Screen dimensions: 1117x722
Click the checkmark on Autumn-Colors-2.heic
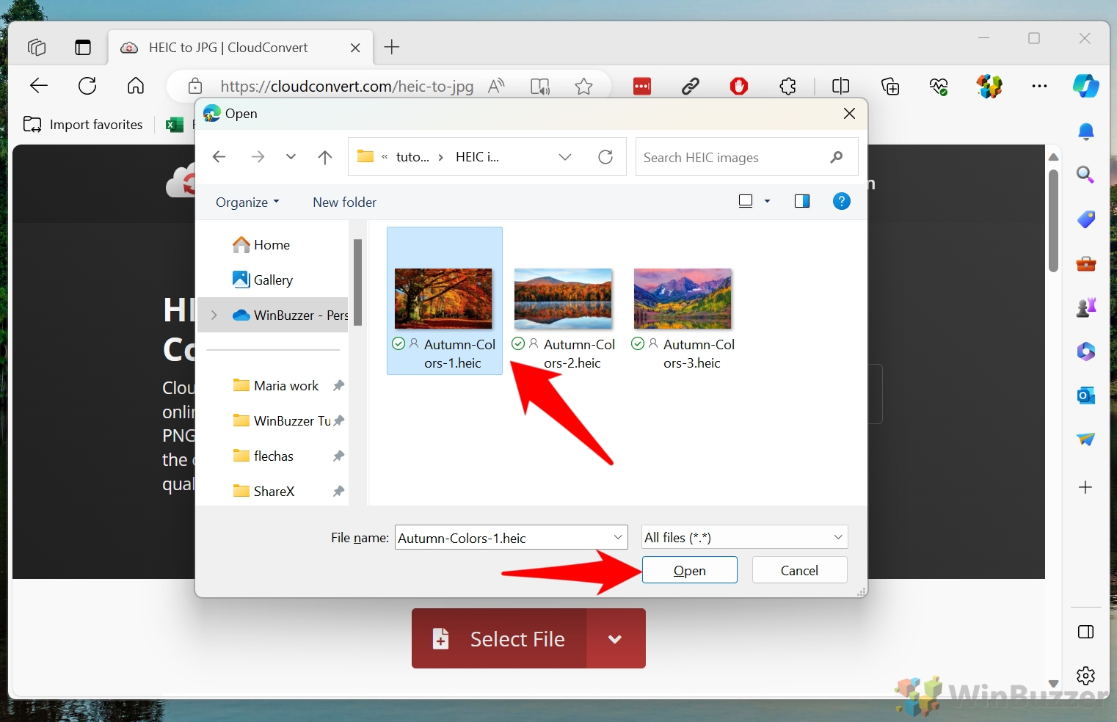519,343
